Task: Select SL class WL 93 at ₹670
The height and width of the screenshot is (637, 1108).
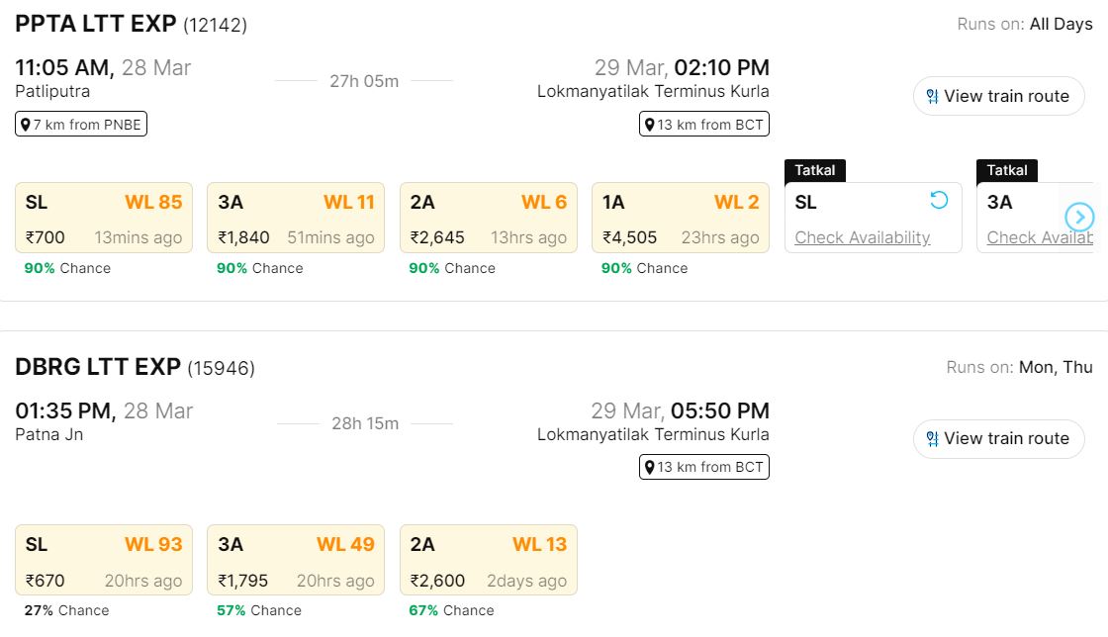Action: 104,560
